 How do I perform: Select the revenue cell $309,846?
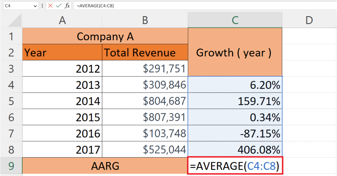145,85
